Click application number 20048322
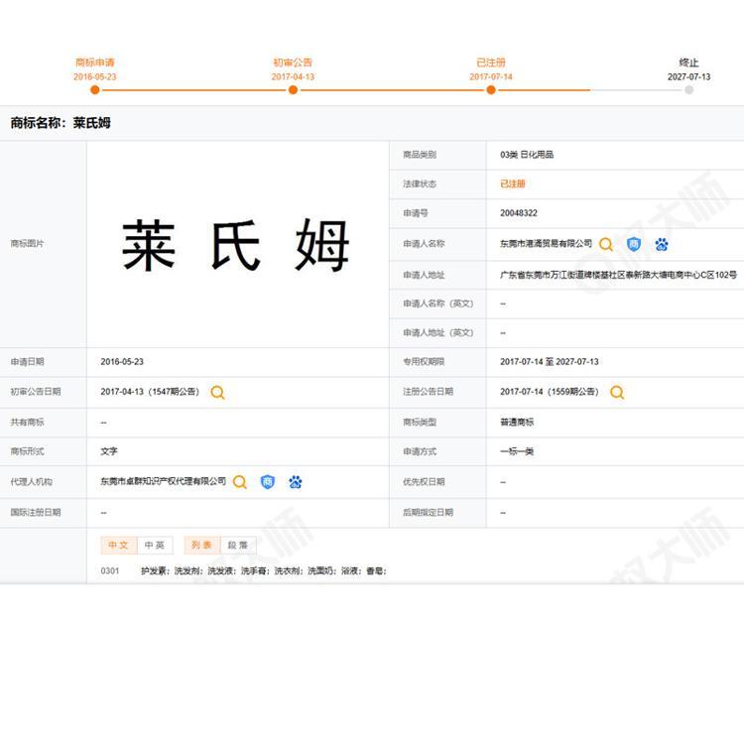The width and height of the screenshot is (744, 744). point(519,213)
